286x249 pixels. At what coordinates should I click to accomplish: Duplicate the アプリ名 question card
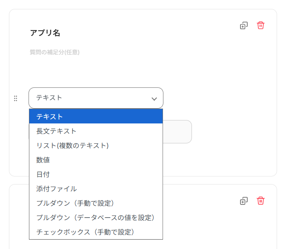(243, 25)
